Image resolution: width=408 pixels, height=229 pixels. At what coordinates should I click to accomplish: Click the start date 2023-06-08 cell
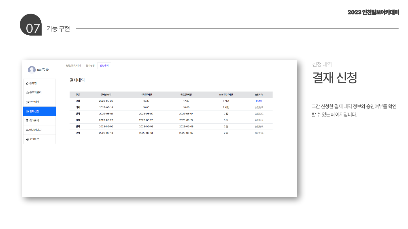146,126
